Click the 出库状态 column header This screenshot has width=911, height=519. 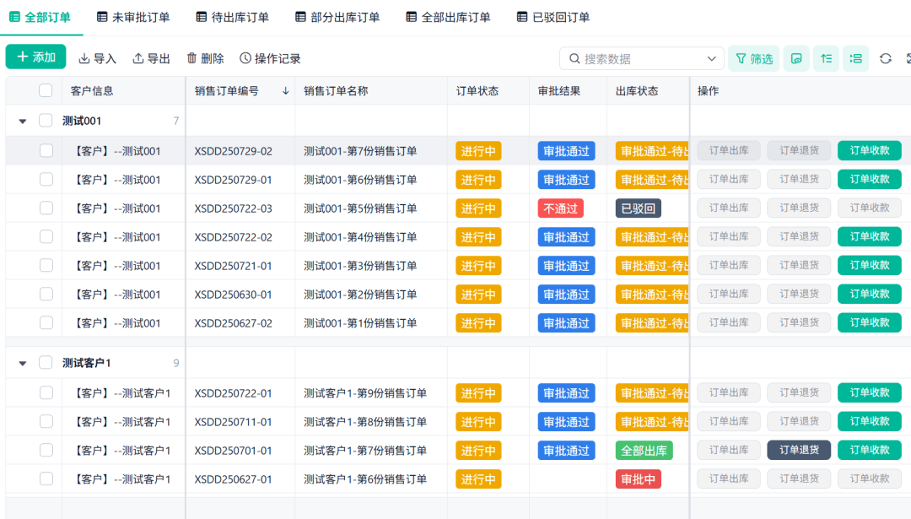637,90
